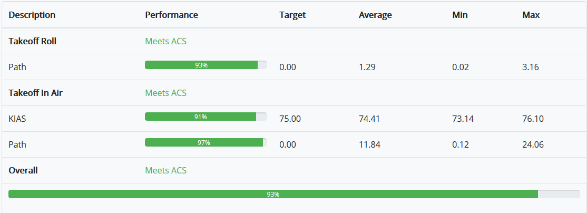Click the Takeoff Roll Path 93% progress bar
The width and height of the screenshot is (587, 213).
coord(206,65)
